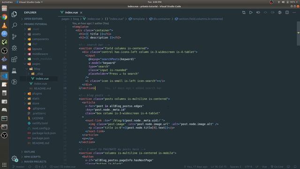This screenshot has width=300, height=169.
Task: Collapse the PRISMIC-TUTORIAL project root
Action: (x=36, y=24)
